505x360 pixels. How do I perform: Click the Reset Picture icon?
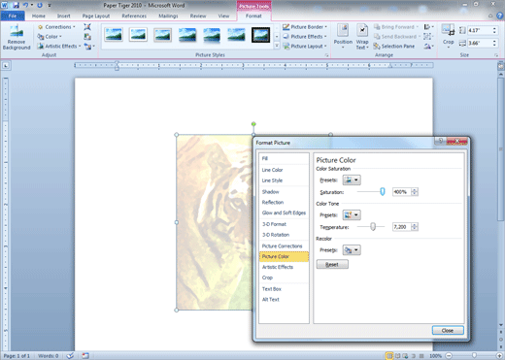click(x=88, y=47)
